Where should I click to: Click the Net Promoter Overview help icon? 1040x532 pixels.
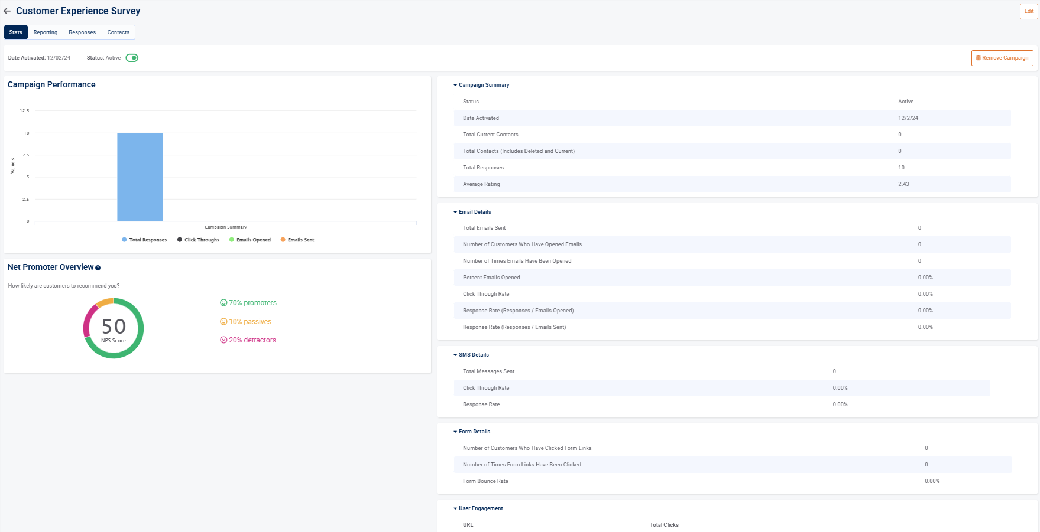tap(98, 268)
